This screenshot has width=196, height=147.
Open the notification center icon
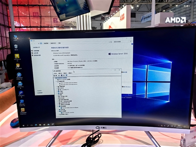(185, 127)
